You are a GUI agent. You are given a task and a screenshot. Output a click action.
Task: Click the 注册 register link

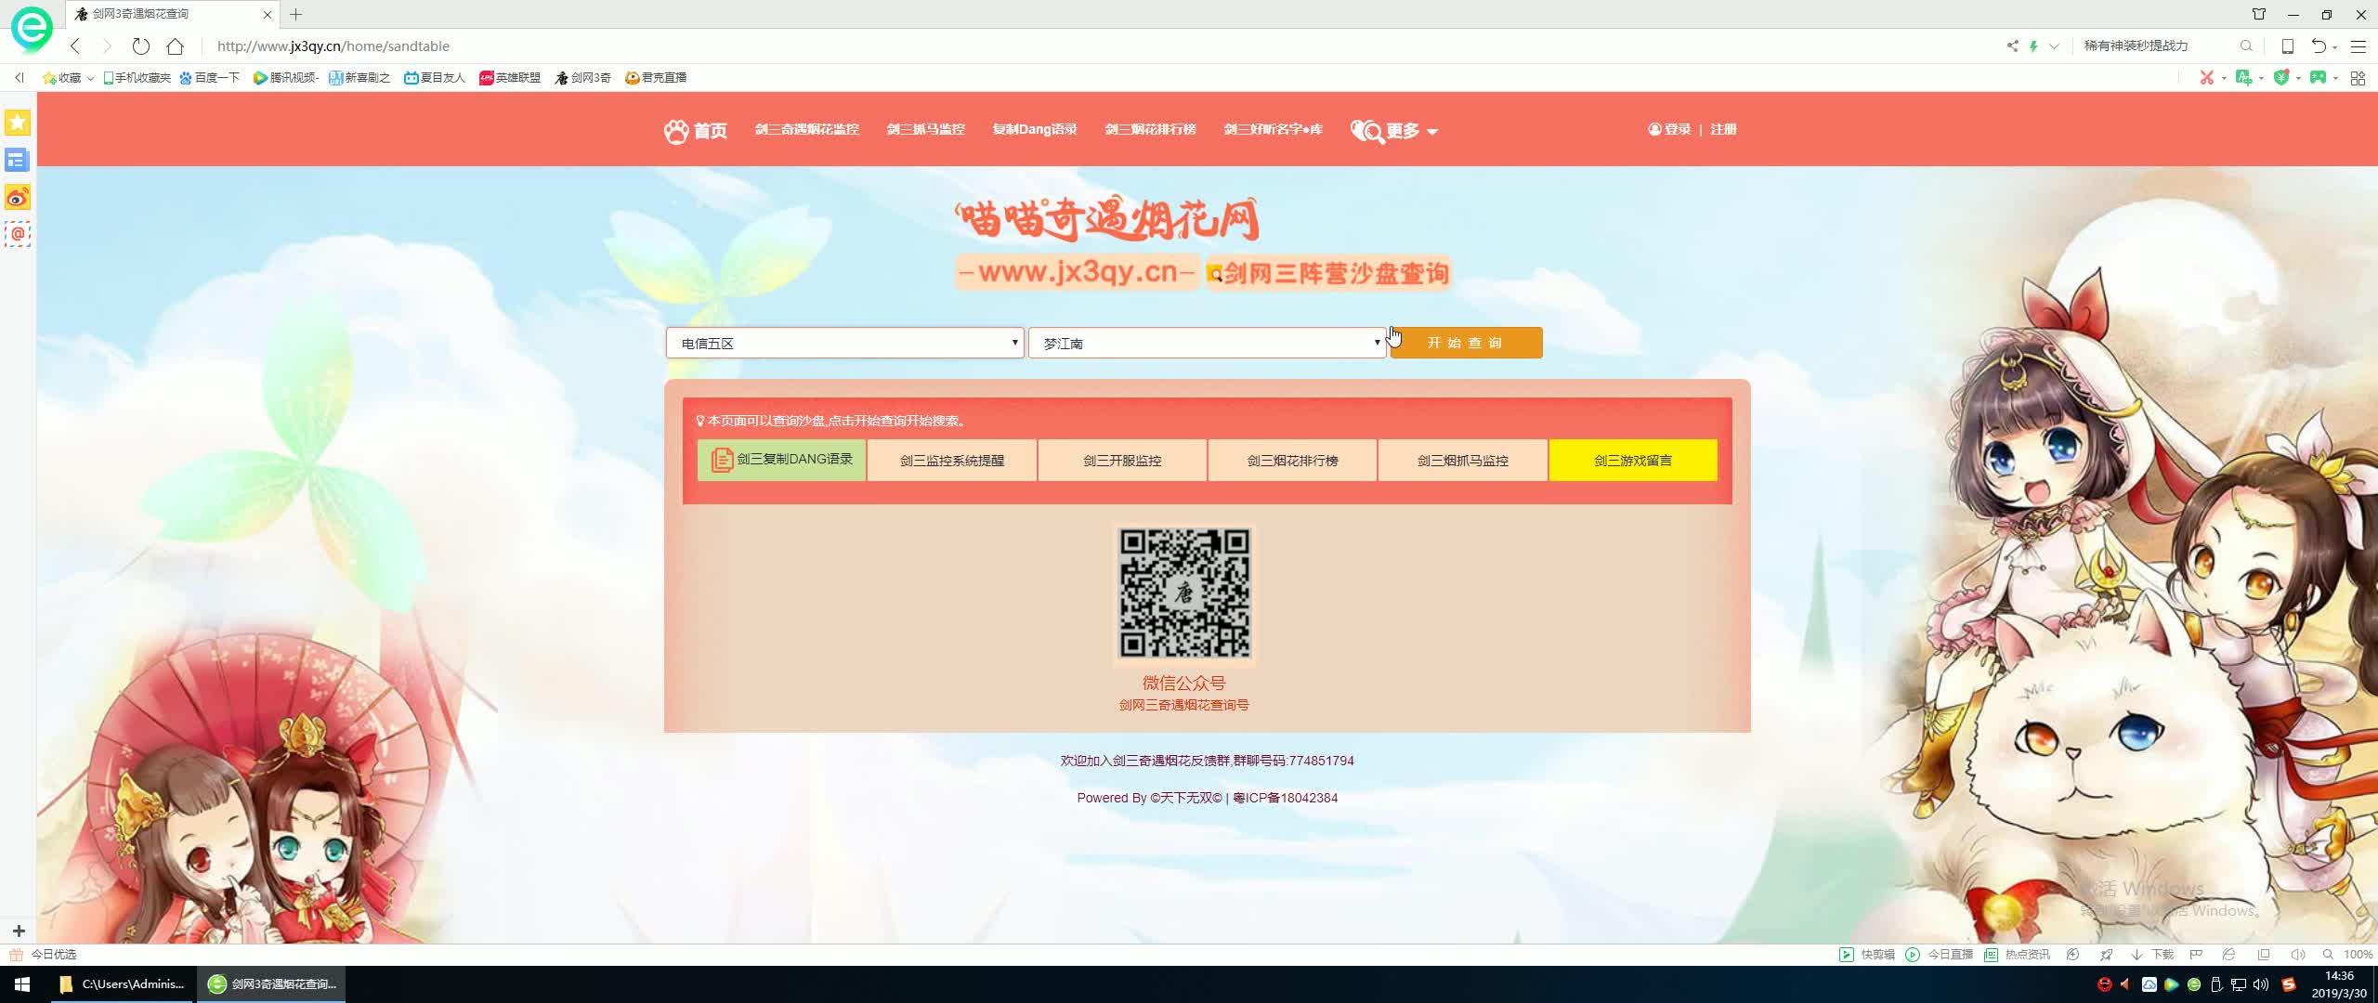tap(1723, 129)
